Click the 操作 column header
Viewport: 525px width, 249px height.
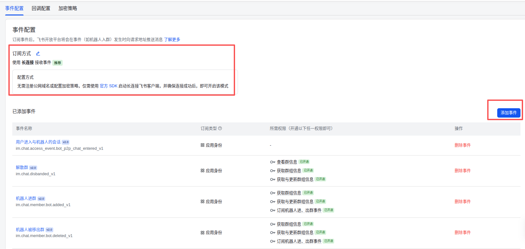coord(458,129)
